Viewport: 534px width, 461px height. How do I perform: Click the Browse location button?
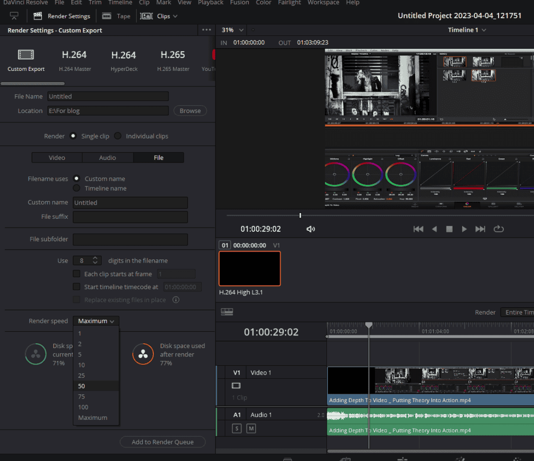click(x=190, y=110)
